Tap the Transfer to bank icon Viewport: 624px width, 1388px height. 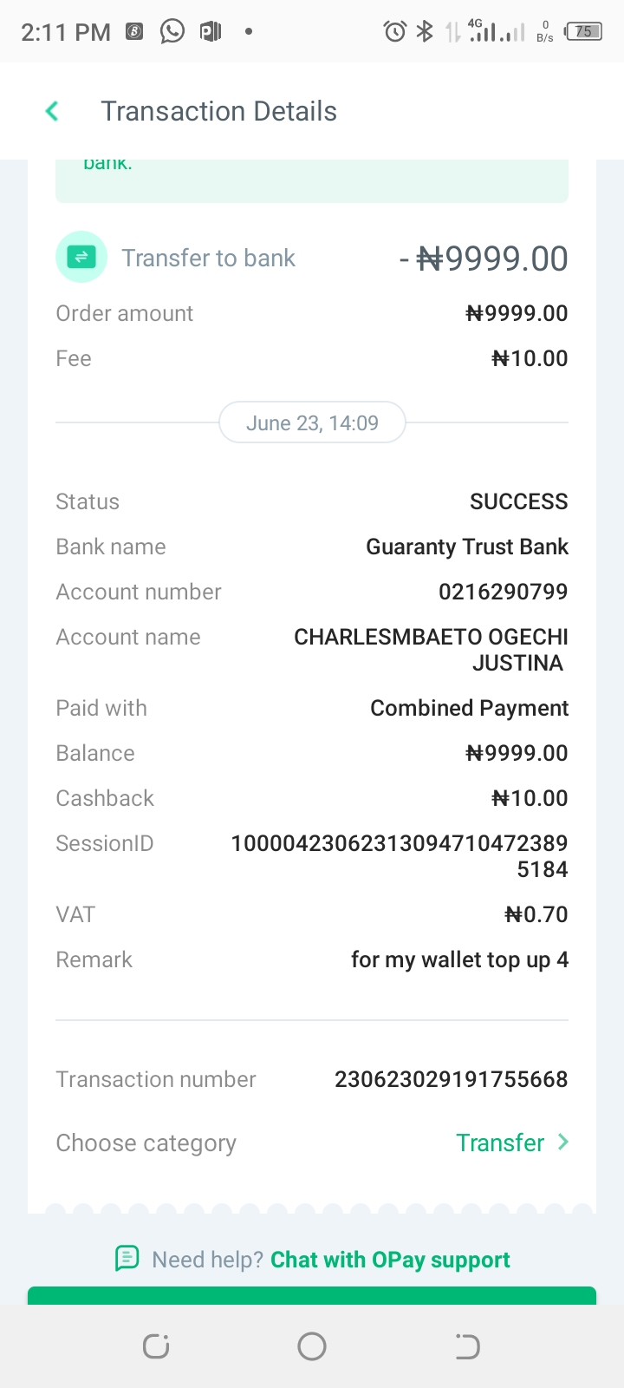81,257
